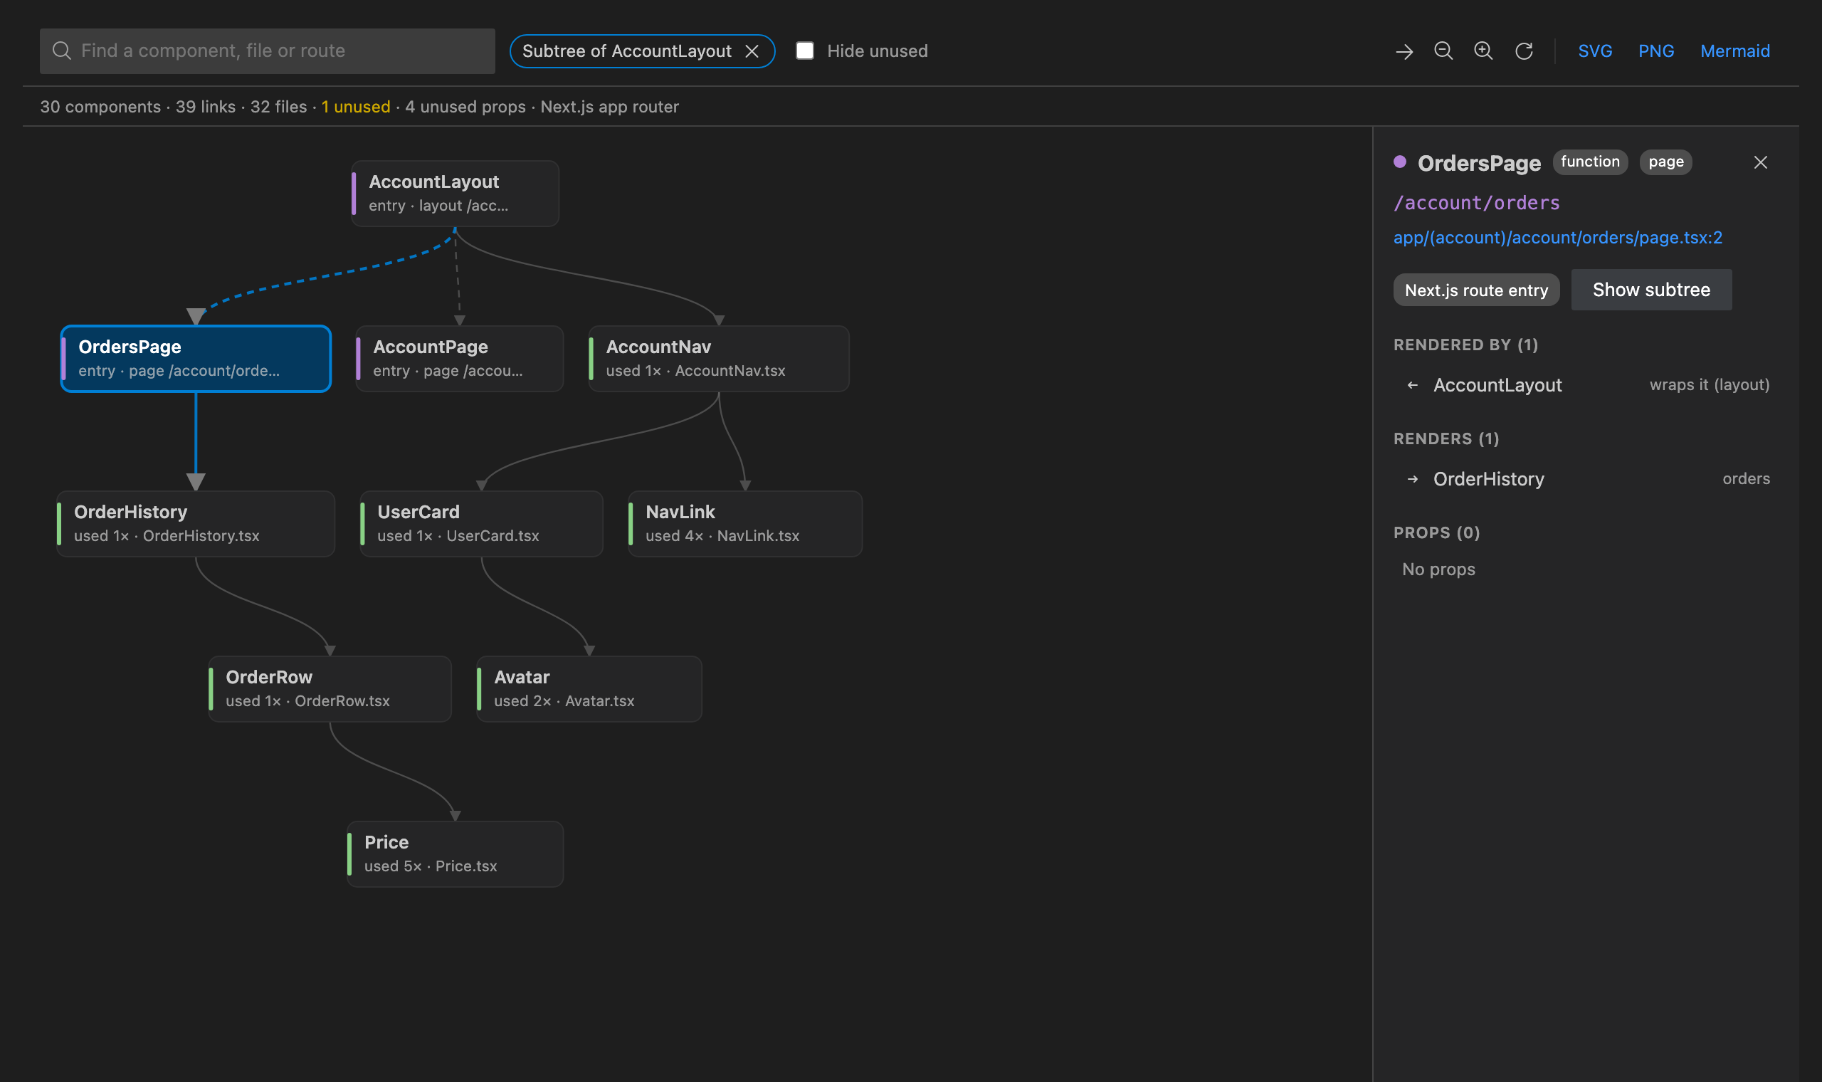Click the 'No props' text

[1438, 569]
